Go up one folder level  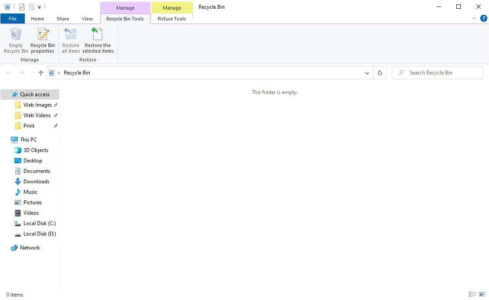(x=40, y=73)
